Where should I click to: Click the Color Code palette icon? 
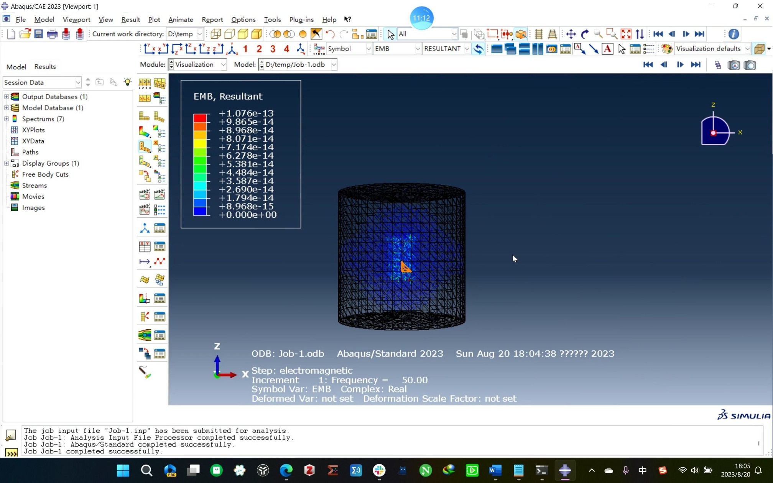[667, 49]
